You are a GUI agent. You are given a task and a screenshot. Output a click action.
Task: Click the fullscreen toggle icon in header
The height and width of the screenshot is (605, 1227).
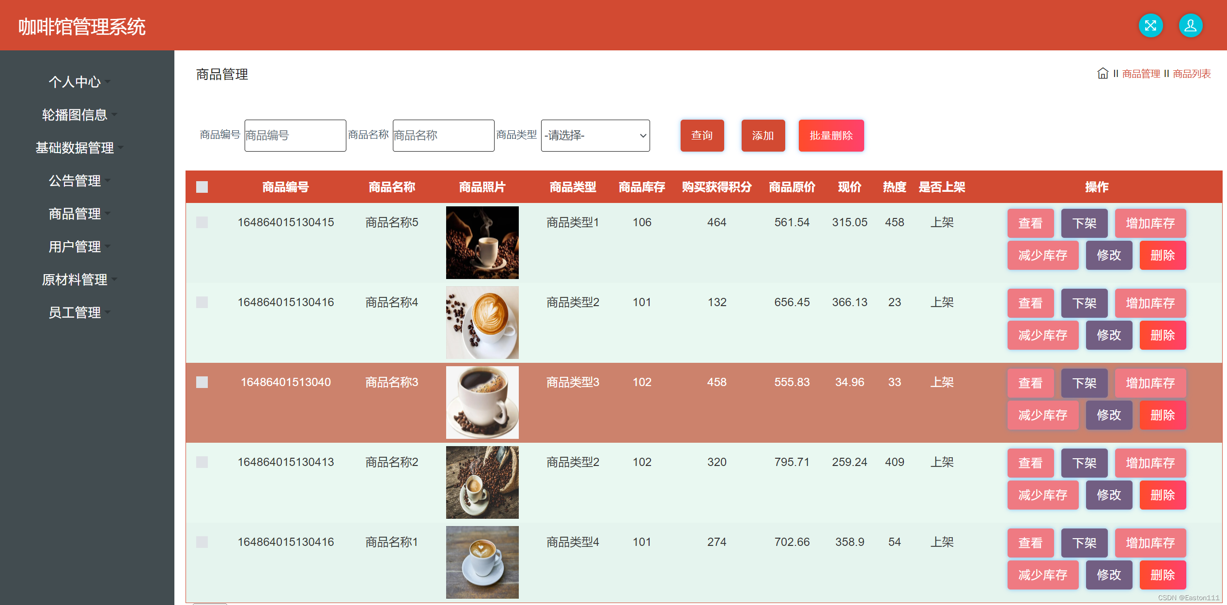pyautogui.click(x=1150, y=26)
